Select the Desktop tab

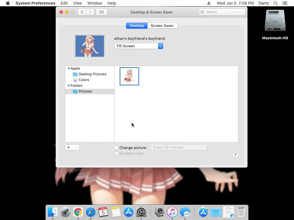(137, 25)
